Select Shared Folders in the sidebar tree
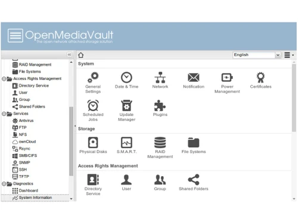The height and width of the screenshot is (224, 298). click(x=29, y=106)
